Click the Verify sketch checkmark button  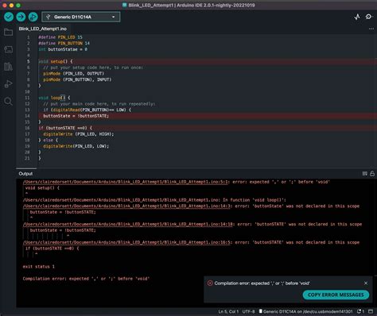[x=9, y=17]
